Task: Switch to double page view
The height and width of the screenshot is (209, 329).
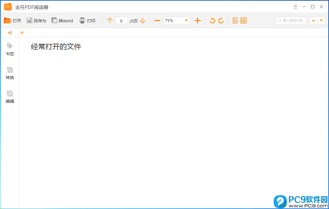Action: (x=243, y=20)
